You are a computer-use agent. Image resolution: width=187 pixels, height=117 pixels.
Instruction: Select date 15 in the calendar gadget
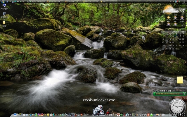170,42
